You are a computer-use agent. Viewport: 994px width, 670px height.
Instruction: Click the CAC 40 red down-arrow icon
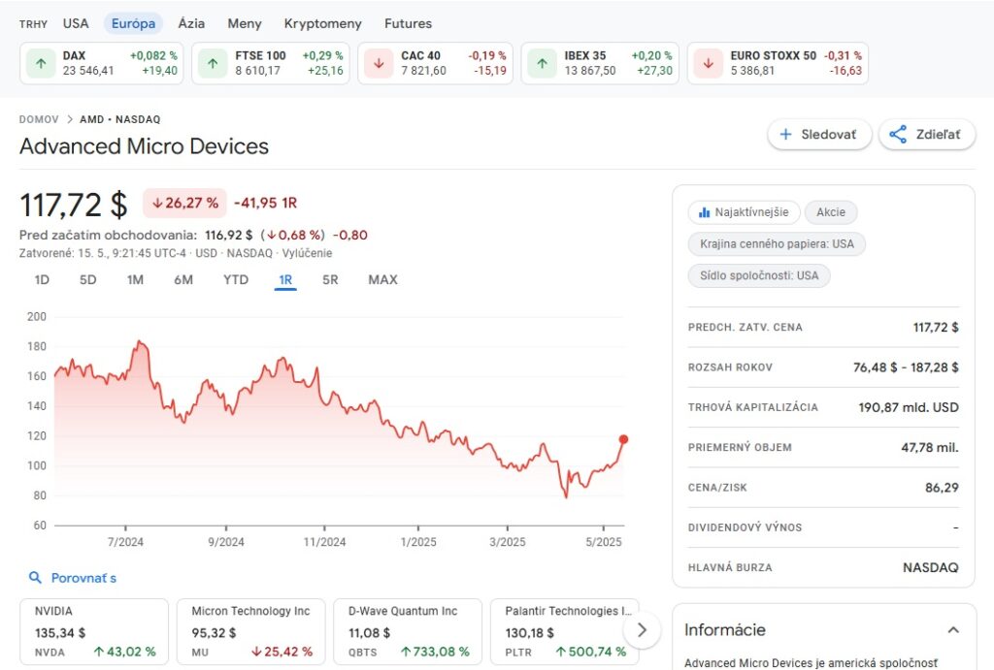[x=380, y=63]
